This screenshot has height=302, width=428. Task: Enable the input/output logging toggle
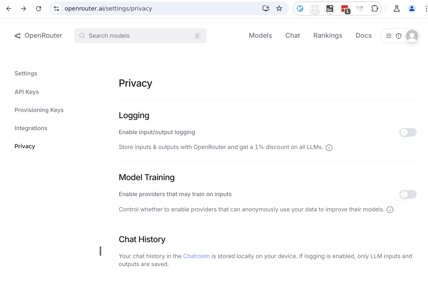click(408, 132)
